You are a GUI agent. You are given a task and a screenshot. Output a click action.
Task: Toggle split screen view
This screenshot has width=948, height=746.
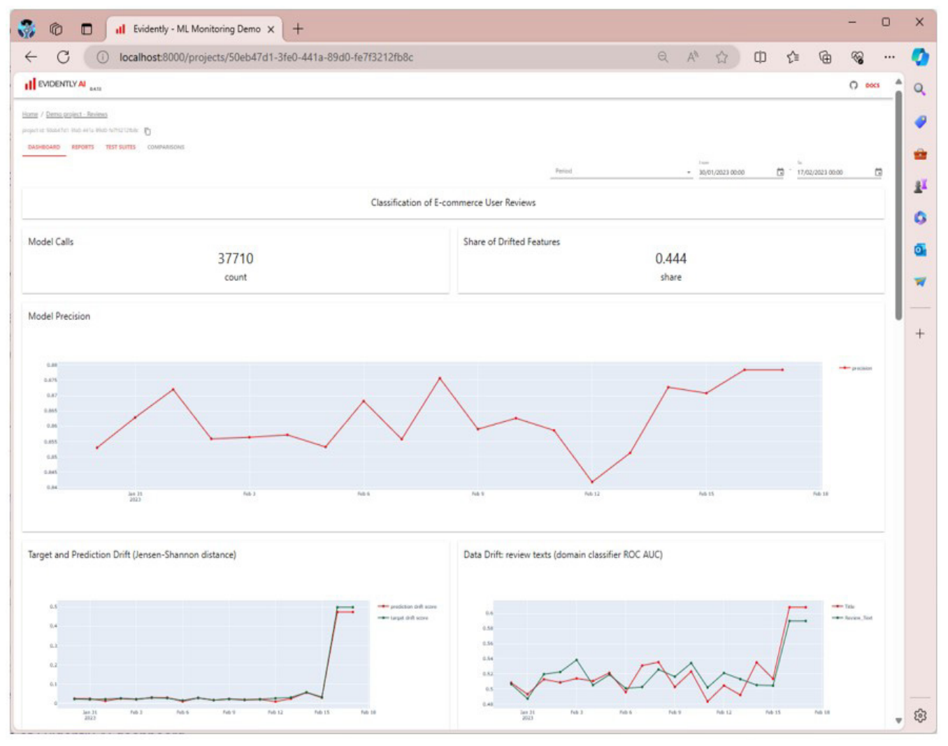[760, 57]
